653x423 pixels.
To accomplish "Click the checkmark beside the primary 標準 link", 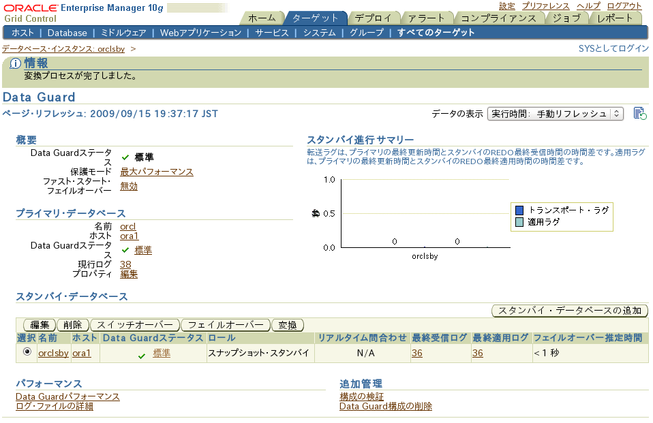I will pos(125,250).
